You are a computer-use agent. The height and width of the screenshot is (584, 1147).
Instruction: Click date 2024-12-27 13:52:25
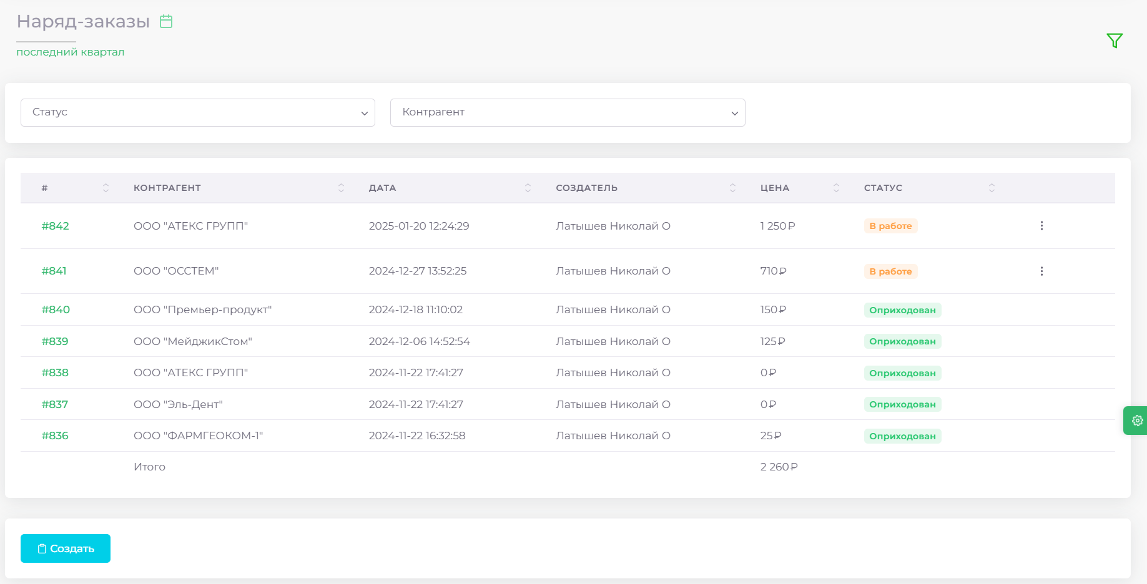[418, 271]
